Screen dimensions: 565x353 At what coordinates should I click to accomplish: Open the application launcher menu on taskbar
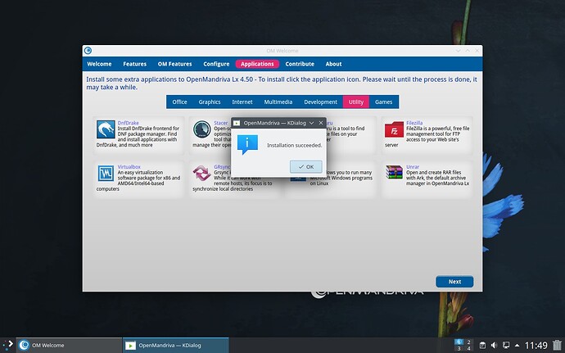[7, 345]
